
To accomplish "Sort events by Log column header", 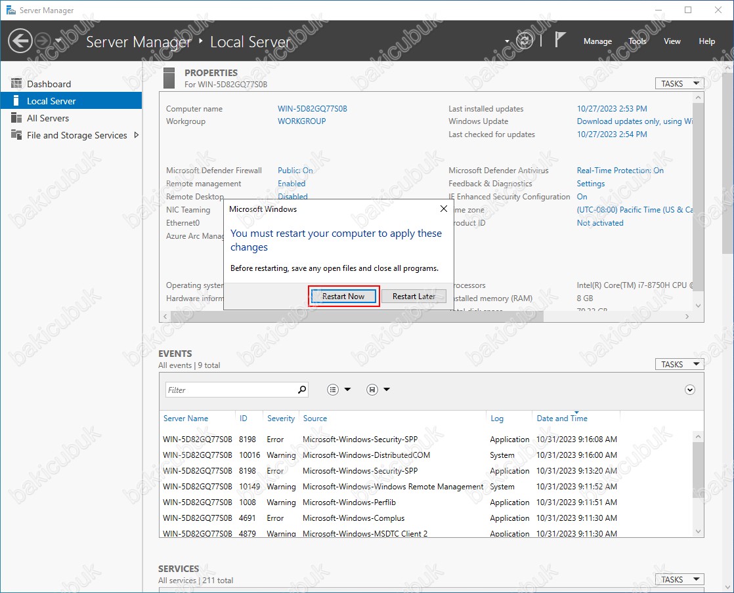I will pyautogui.click(x=497, y=418).
